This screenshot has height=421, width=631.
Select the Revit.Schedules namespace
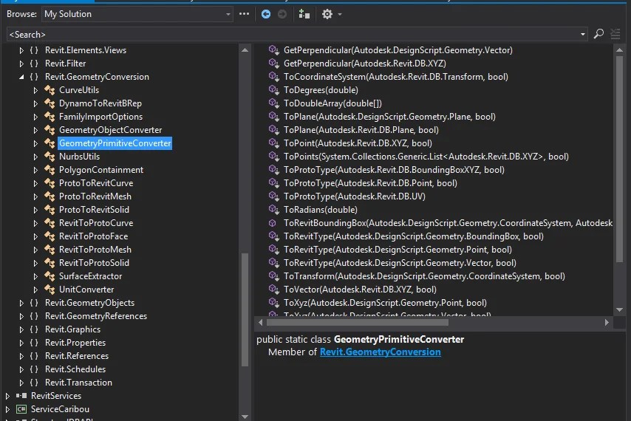pos(75,369)
